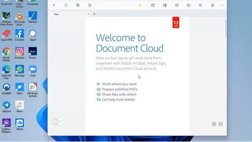Viewport: 252px width, 142px height.
Task: Zoom in with the plus circle button
Action: [x=214, y=124]
